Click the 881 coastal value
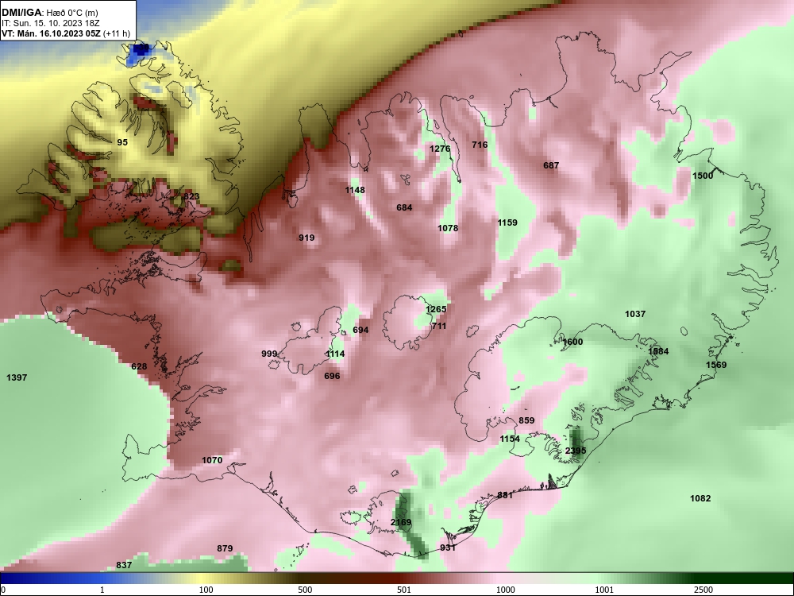This screenshot has width=794, height=596. [505, 495]
